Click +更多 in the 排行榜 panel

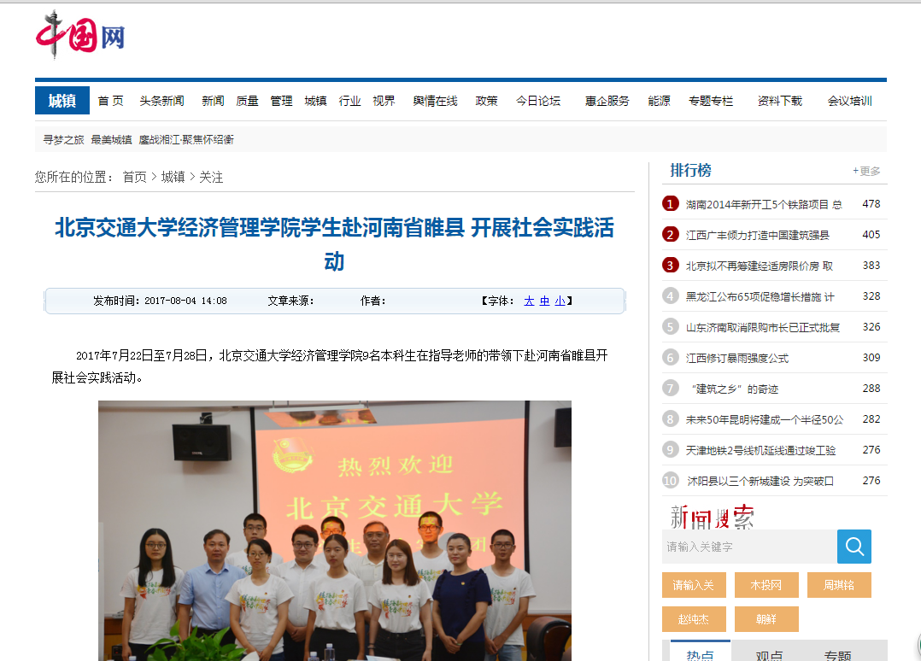pyautogui.click(x=866, y=171)
